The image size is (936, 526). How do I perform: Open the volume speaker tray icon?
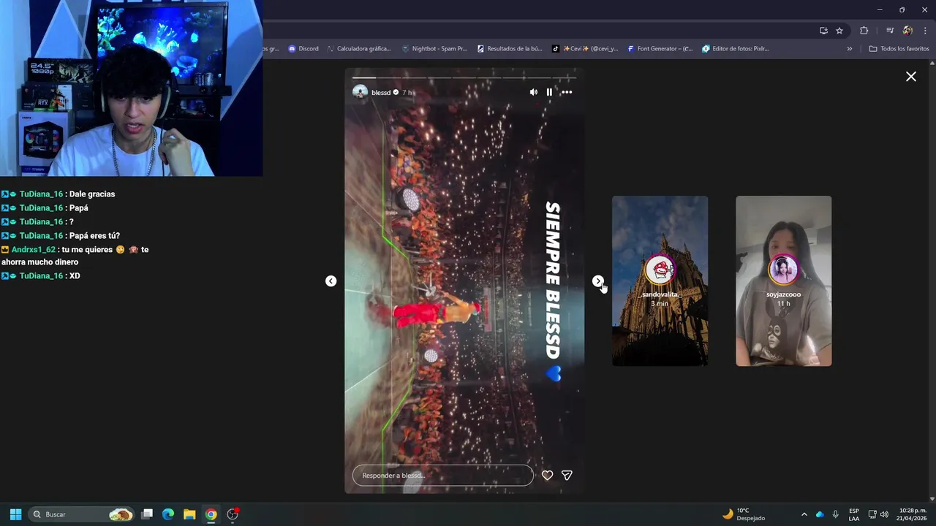[884, 514]
